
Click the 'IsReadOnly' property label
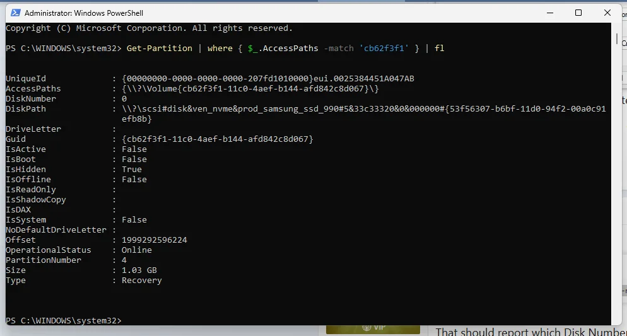pyautogui.click(x=31, y=190)
